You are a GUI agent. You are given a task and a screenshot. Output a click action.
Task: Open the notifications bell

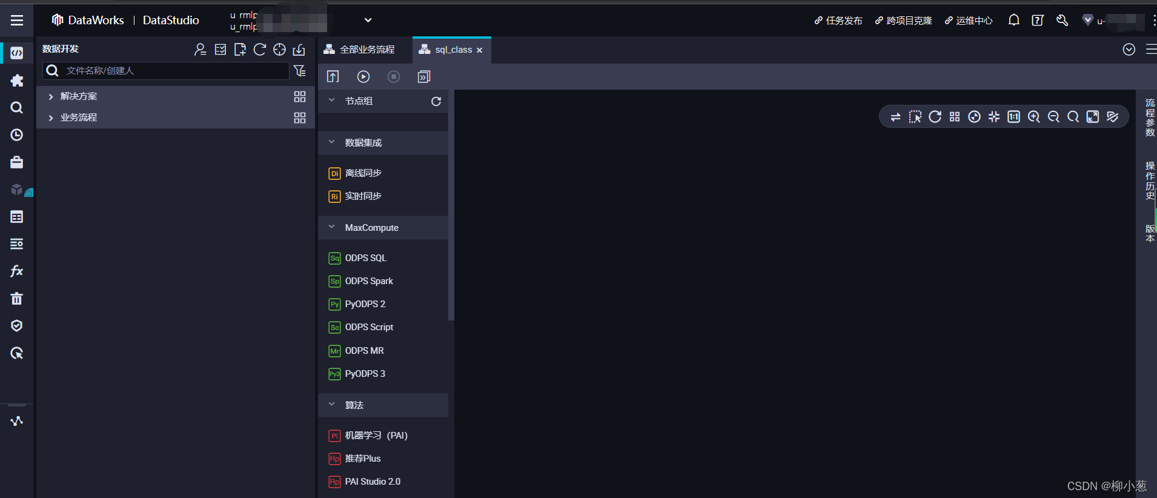point(1013,20)
